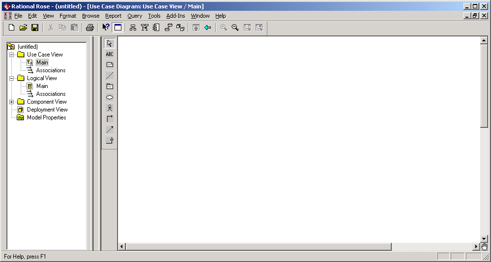This screenshot has width=491, height=262.
Task: Click the hand pan icon at diagram corner
Action: tap(484, 247)
